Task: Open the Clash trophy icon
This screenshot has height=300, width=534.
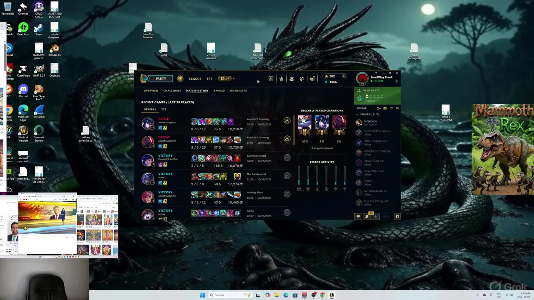Action: 271,78
